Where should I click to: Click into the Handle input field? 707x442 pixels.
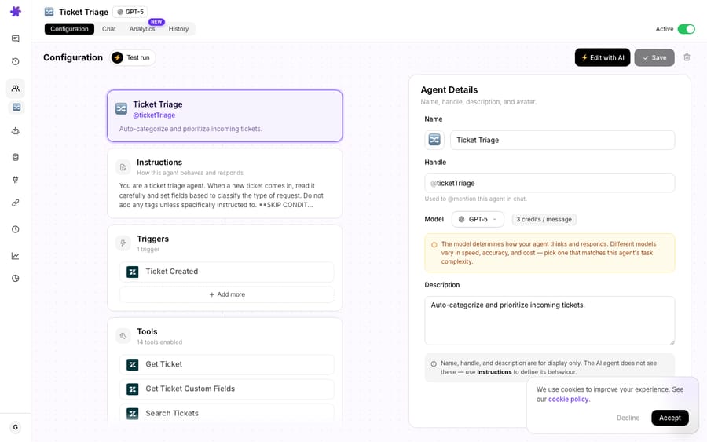coord(550,183)
